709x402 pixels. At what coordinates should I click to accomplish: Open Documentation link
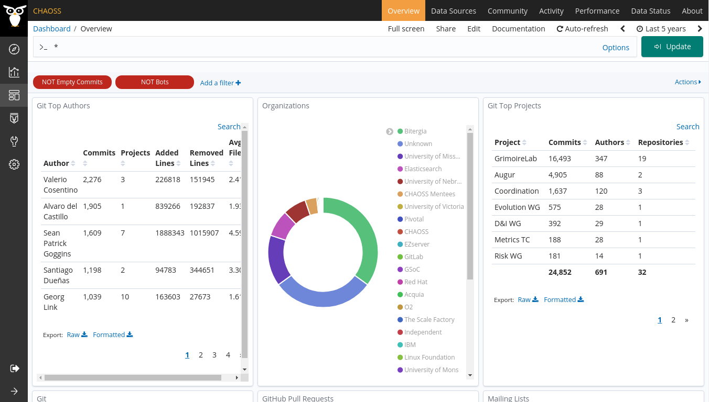click(519, 29)
